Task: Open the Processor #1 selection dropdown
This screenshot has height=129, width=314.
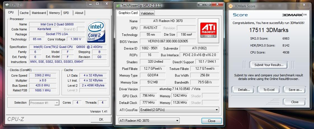Action: point(44,103)
